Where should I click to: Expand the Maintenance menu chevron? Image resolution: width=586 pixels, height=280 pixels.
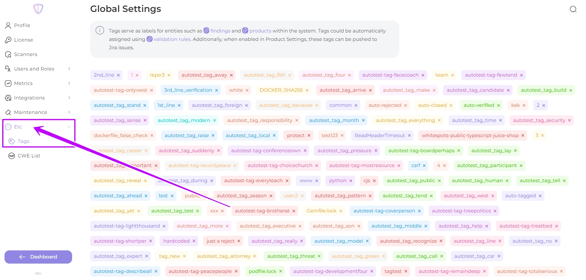pos(69,112)
